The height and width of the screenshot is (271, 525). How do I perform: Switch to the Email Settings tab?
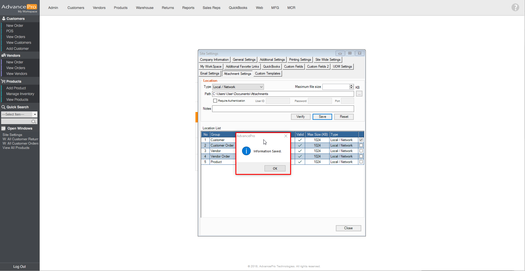pyautogui.click(x=210, y=73)
